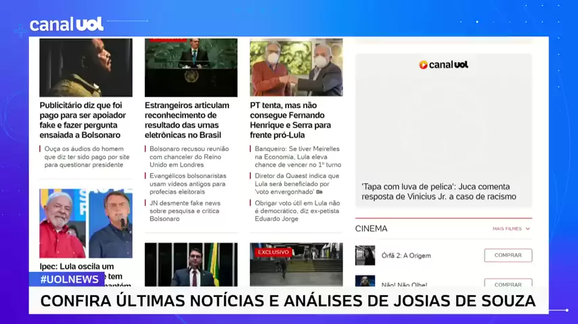
Task: Click the #UOLNEWS hashtag badge
Action: point(67,279)
